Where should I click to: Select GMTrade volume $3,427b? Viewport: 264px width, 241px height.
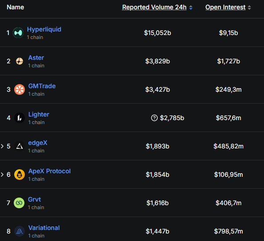[158, 89]
